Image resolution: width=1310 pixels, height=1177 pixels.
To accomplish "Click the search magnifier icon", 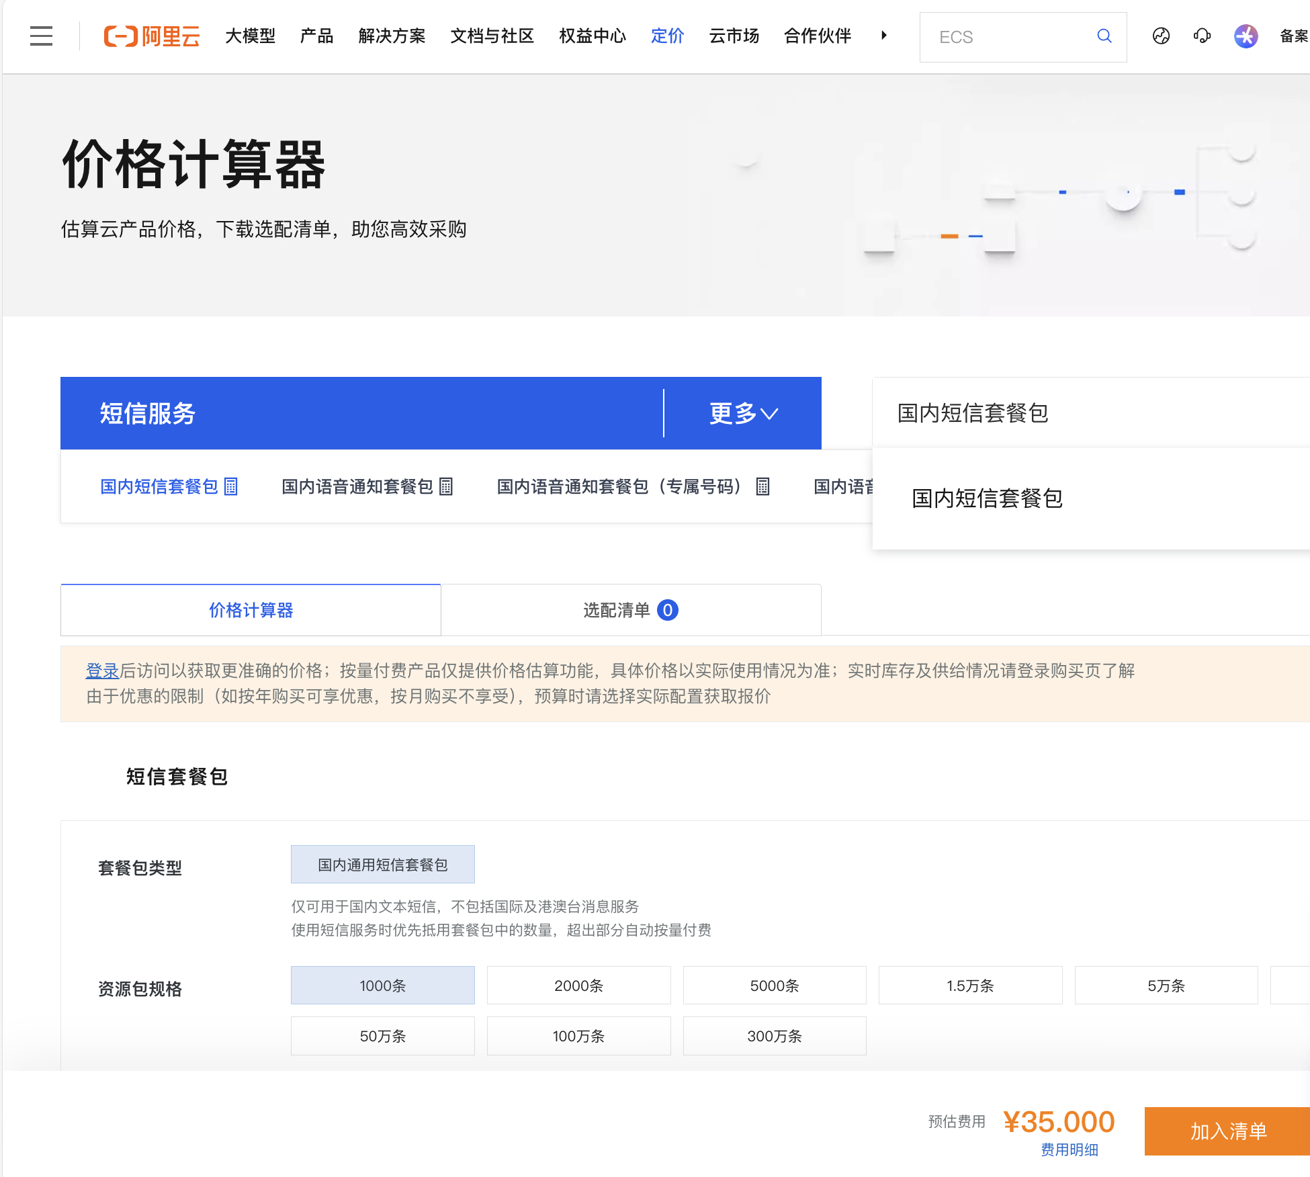I will click(1104, 36).
